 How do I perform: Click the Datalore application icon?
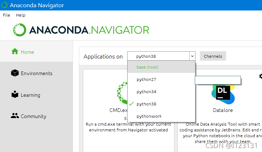[x=223, y=94]
